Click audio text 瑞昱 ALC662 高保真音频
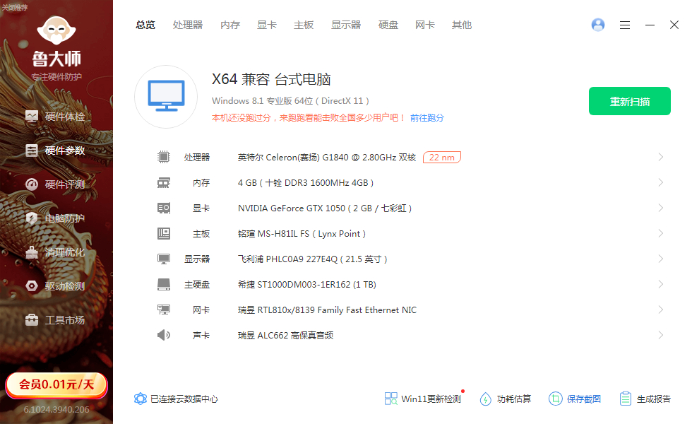This screenshot has height=424, width=692. pos(285,336)
